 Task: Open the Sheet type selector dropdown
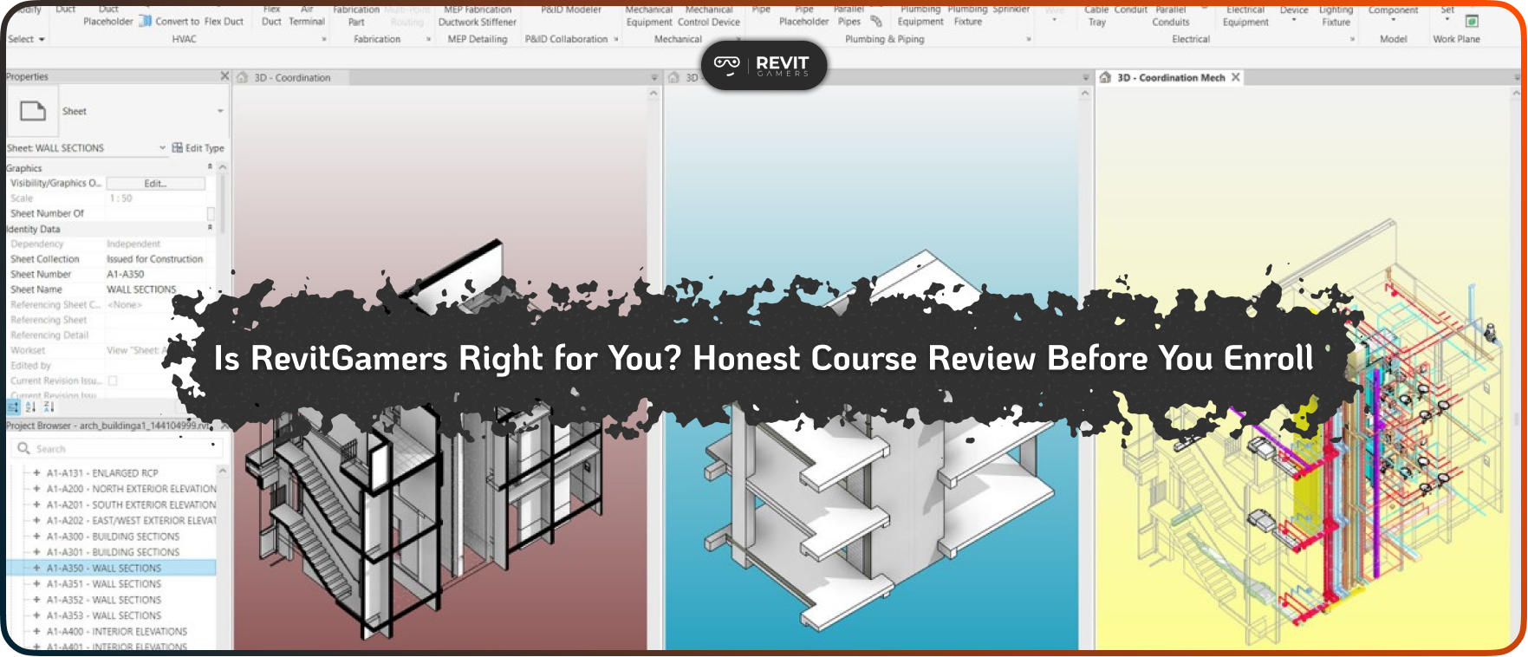(x=220, y=111)
